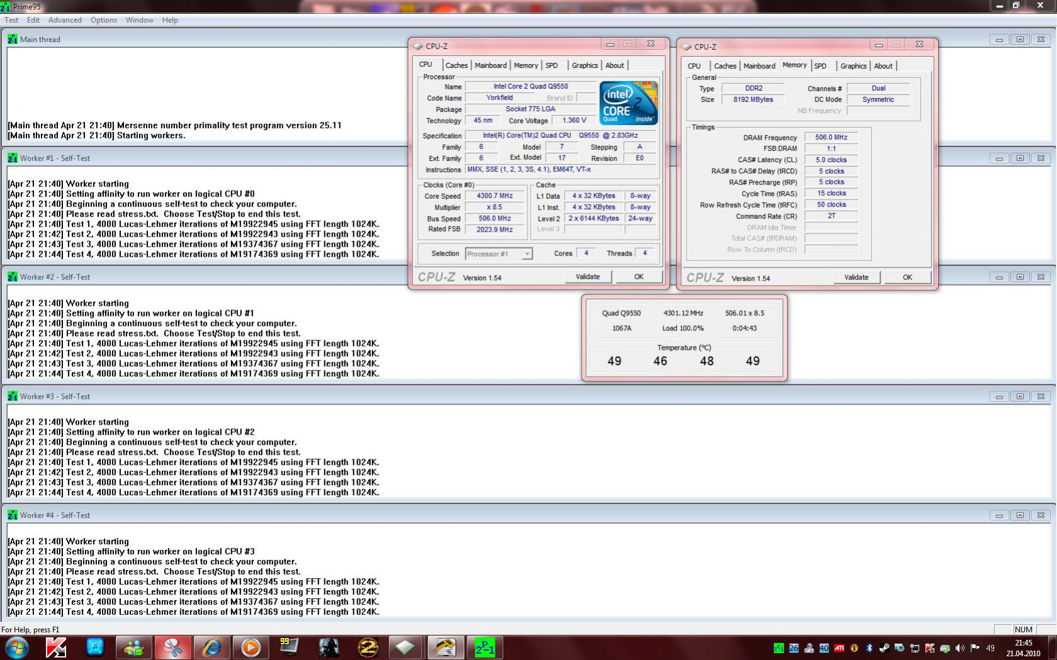Click the Prime95 icon in the system tray
This screenshot has width=1057, height=660.
[x=779, y=648]
